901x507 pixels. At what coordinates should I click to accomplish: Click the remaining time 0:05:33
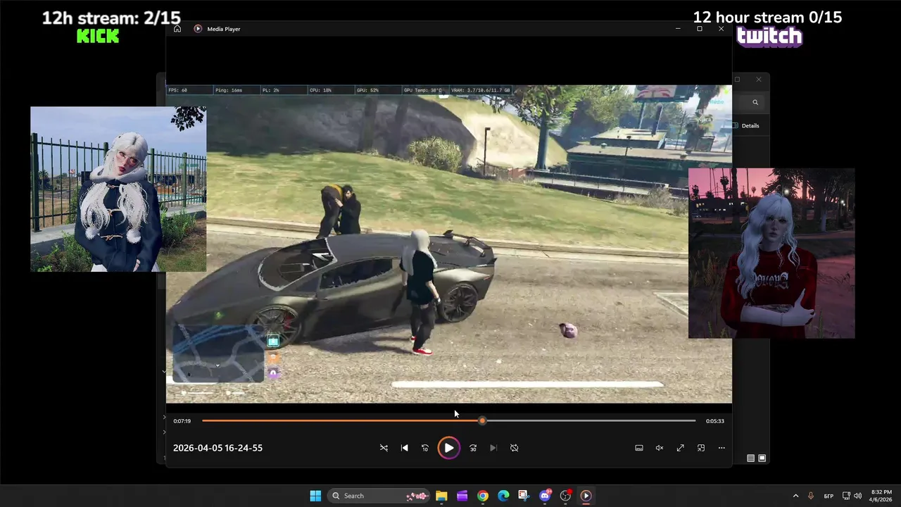coord(715,421)
